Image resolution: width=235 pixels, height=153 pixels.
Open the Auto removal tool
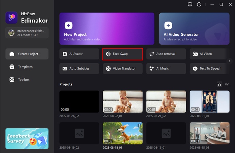pyautogui.click(x=166, y=54)
